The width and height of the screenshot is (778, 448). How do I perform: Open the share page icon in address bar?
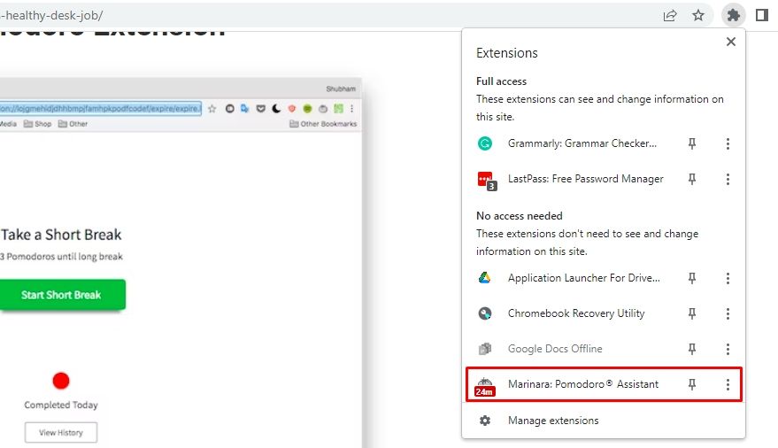(670, 15)
